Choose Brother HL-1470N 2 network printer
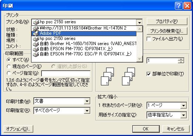Screen dimensions: 193x136 tap(84, 28)
